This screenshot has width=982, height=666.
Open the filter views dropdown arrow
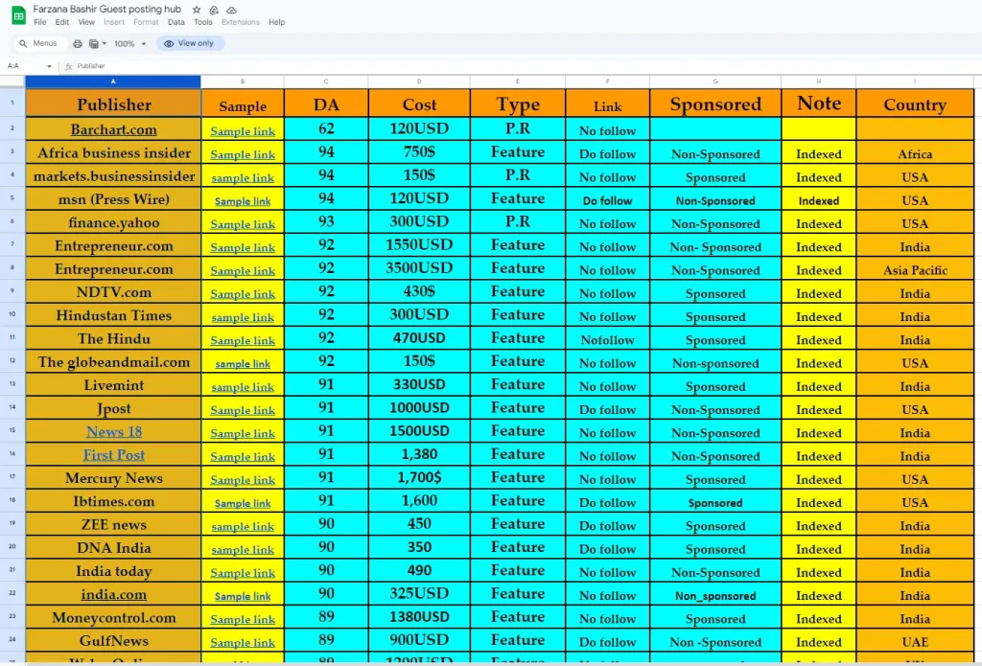coord(104,44)
